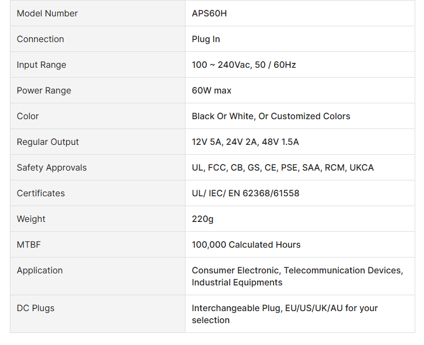Select the APS60H model value
424x345 pixels.
(x=209, y=13)
